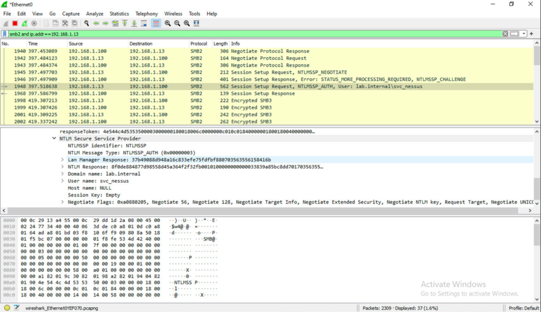Stop the running packet capture

coord(15,23)
